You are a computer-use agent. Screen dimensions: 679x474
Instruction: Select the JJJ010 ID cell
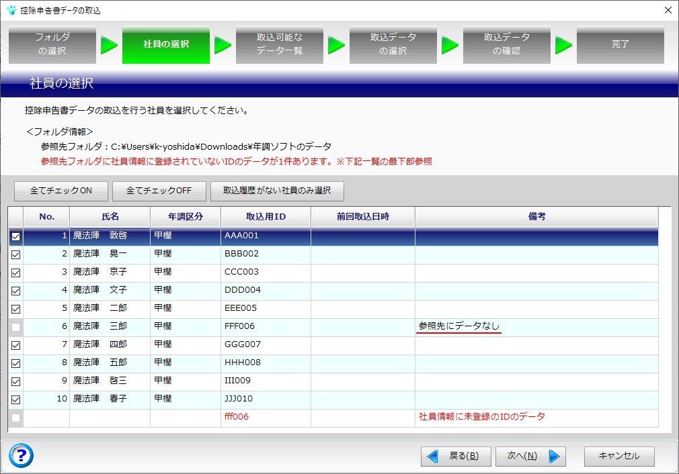point(266,399)
